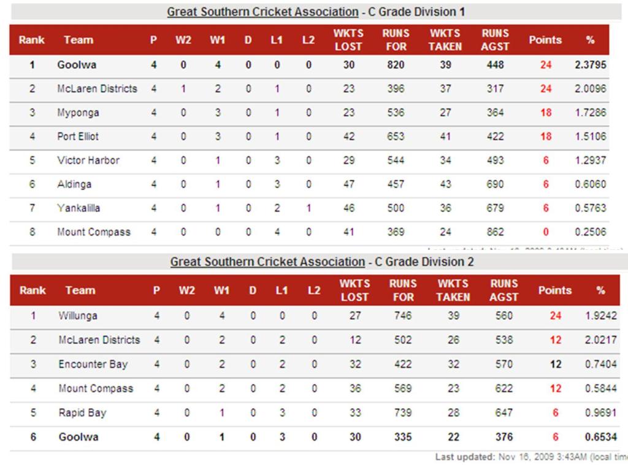Click Team column header in Division 1

pyautogui.click(x=78, y=40)
